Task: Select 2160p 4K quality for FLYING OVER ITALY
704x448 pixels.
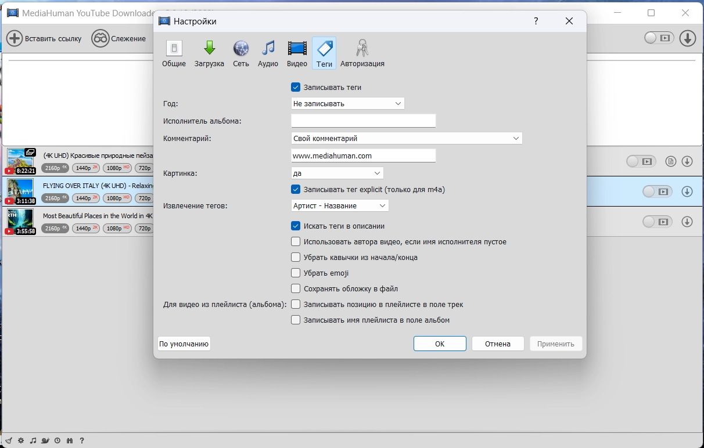Action: 55,198
